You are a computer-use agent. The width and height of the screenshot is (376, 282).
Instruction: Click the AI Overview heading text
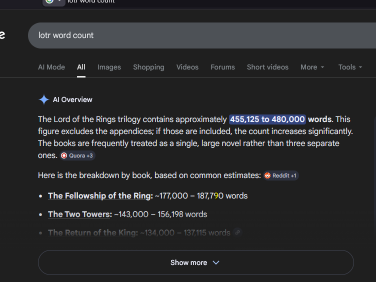point(72,99)
